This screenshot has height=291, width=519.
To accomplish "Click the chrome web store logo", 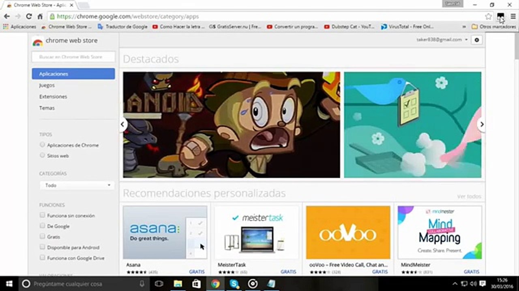I will click(x=65, y=41).
